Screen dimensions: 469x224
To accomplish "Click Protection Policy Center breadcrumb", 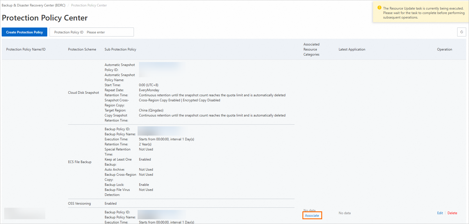I will (x=89, y=5).
